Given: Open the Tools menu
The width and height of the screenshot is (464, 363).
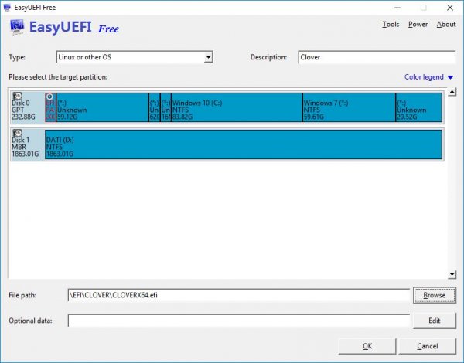Looking at the screenshot, I should coord(391,24).
